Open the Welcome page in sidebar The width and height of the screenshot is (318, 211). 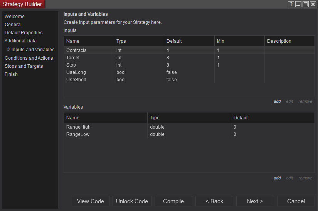click(15, 17)
